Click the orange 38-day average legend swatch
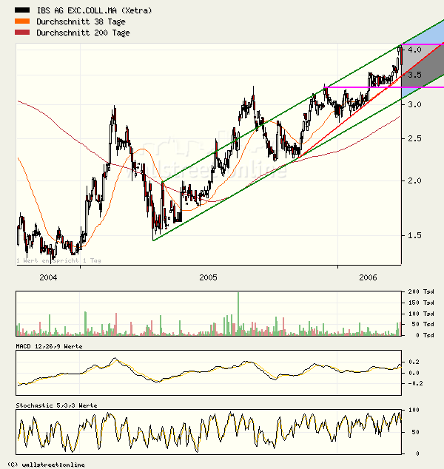Screen dimensions: 444x469 tap(22, 21)
